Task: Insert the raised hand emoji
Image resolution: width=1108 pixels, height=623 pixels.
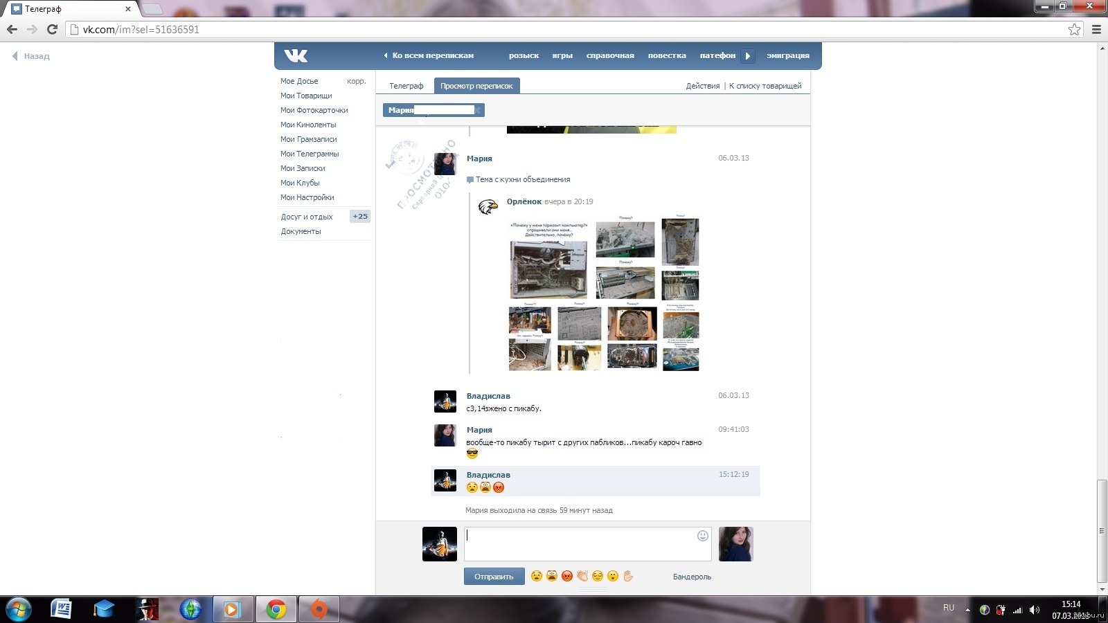Action: click(x=628, y=576)
